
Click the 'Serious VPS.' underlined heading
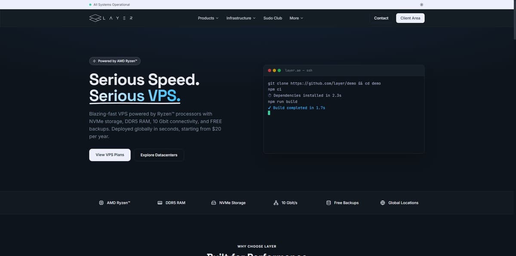(135, 96)
